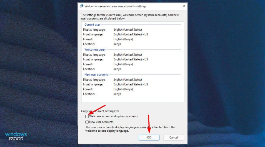
Task: Enable Welcome screen and system accounts checkbox
Action: [87, 116]
